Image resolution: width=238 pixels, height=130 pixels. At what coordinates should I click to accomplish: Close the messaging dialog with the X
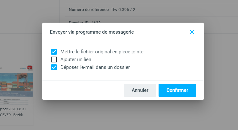point(192,32)
